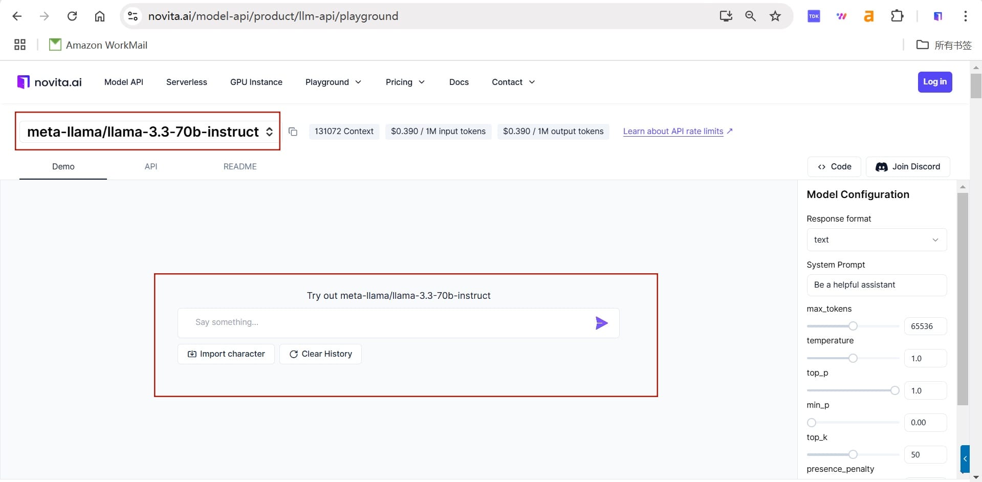982x482 pixels.
Task: Copy the model name with copy icon
Action: (x=293, y=132)
